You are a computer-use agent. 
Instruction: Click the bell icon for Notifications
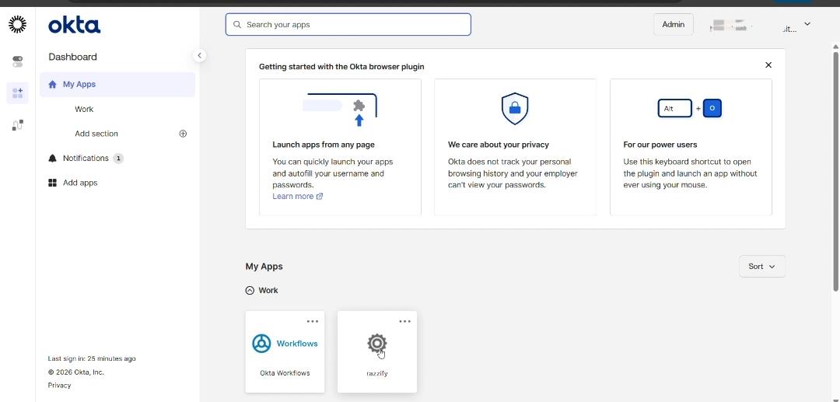pos(52,159)
